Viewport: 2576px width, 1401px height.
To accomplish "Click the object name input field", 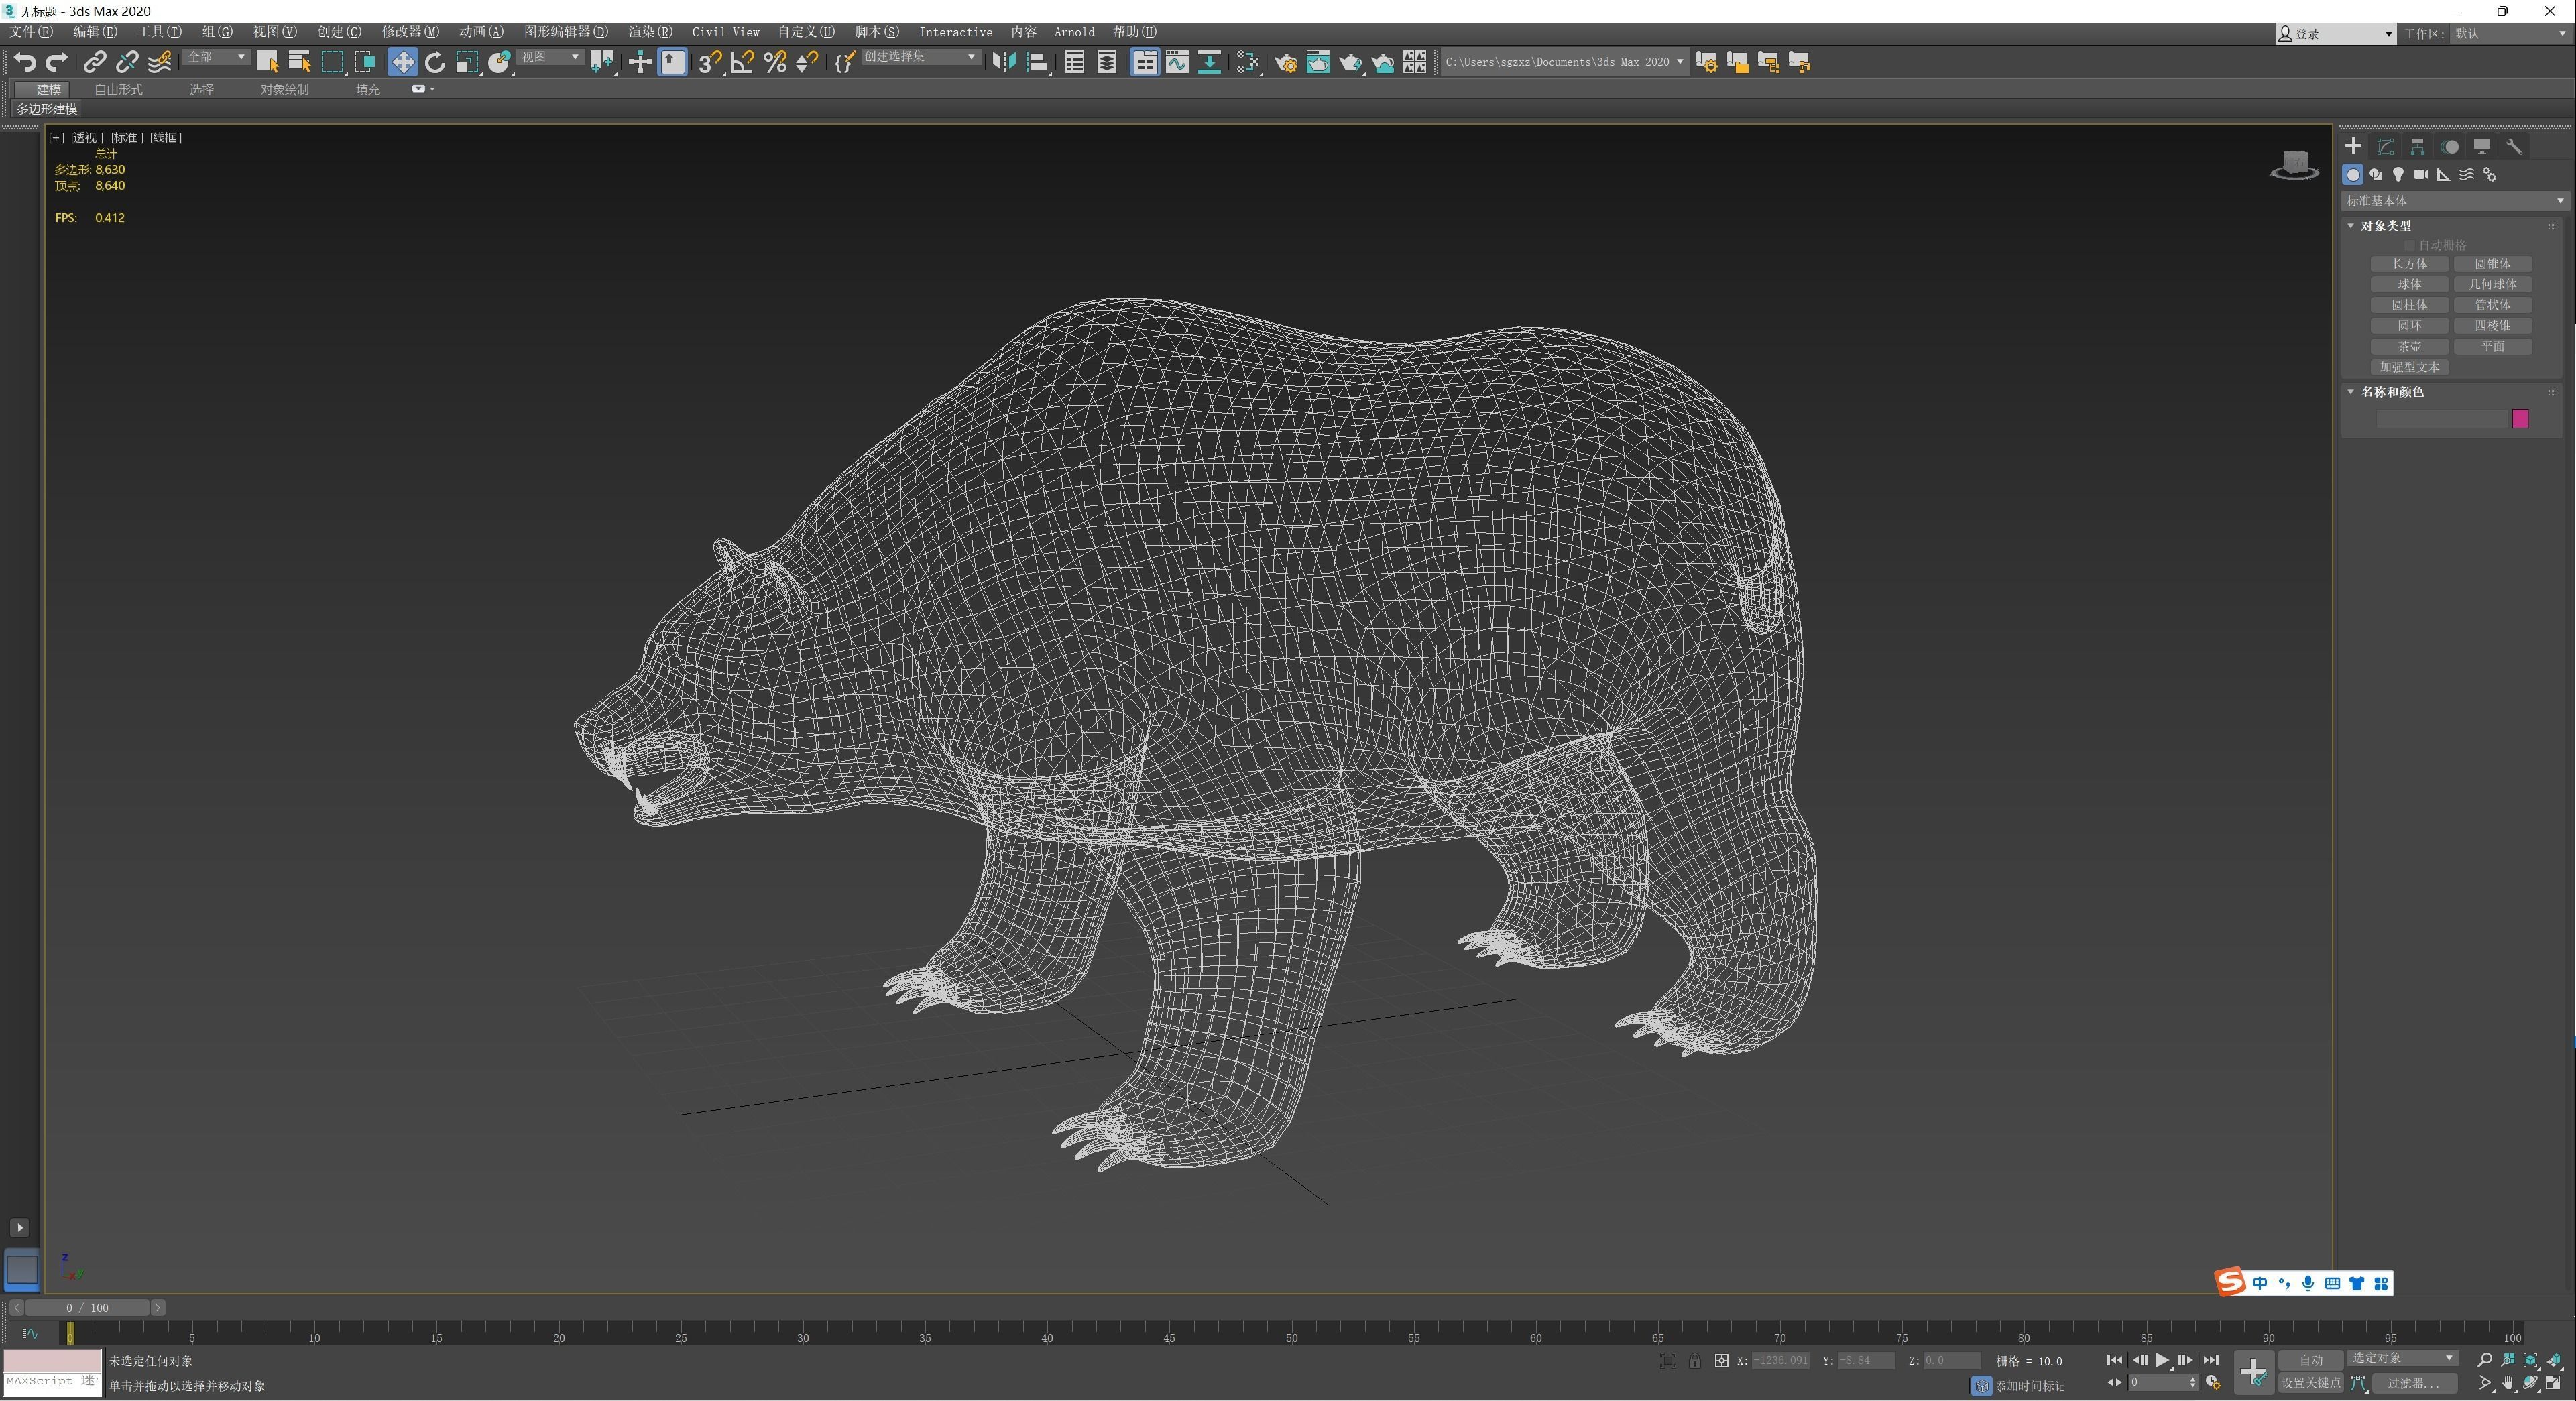I will [2441, 419].
